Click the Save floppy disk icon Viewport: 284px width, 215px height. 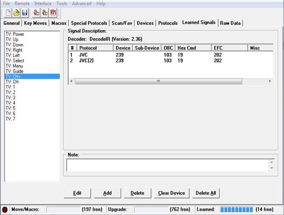coord(24,13)
